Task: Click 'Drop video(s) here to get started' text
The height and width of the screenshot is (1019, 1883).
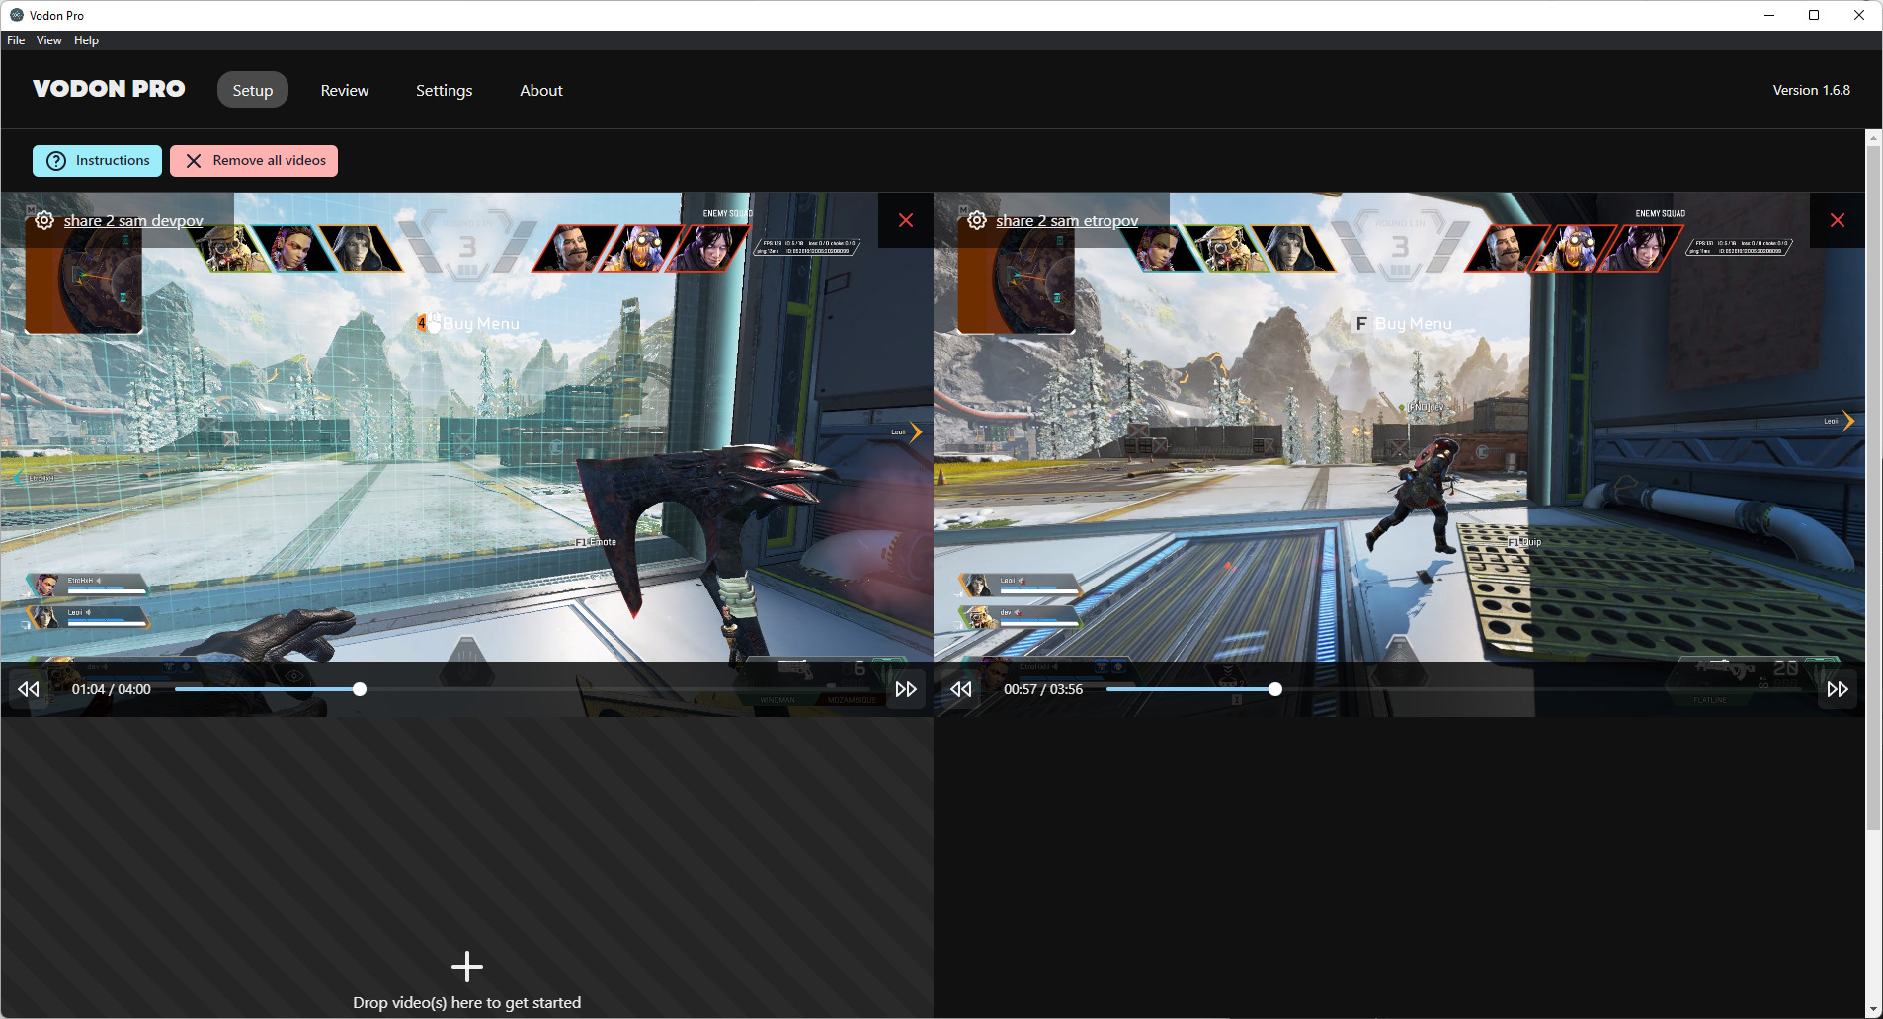Action: (467, 1003)
